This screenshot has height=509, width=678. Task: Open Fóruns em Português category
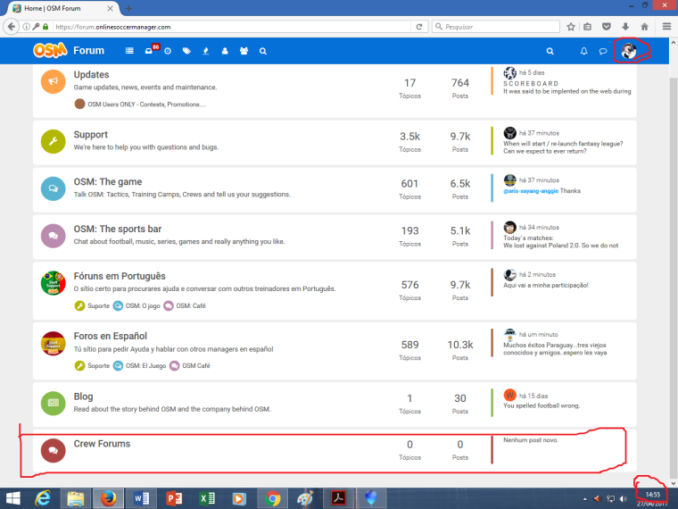(120, 276)
